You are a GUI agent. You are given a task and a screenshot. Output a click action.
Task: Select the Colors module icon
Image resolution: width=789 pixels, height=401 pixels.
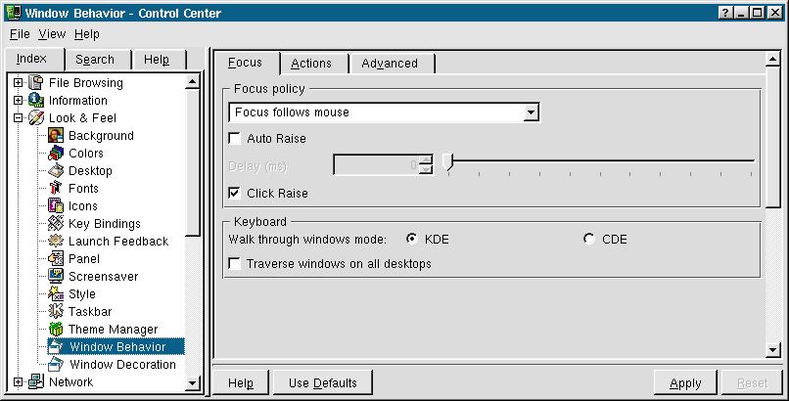click(56, 153)
